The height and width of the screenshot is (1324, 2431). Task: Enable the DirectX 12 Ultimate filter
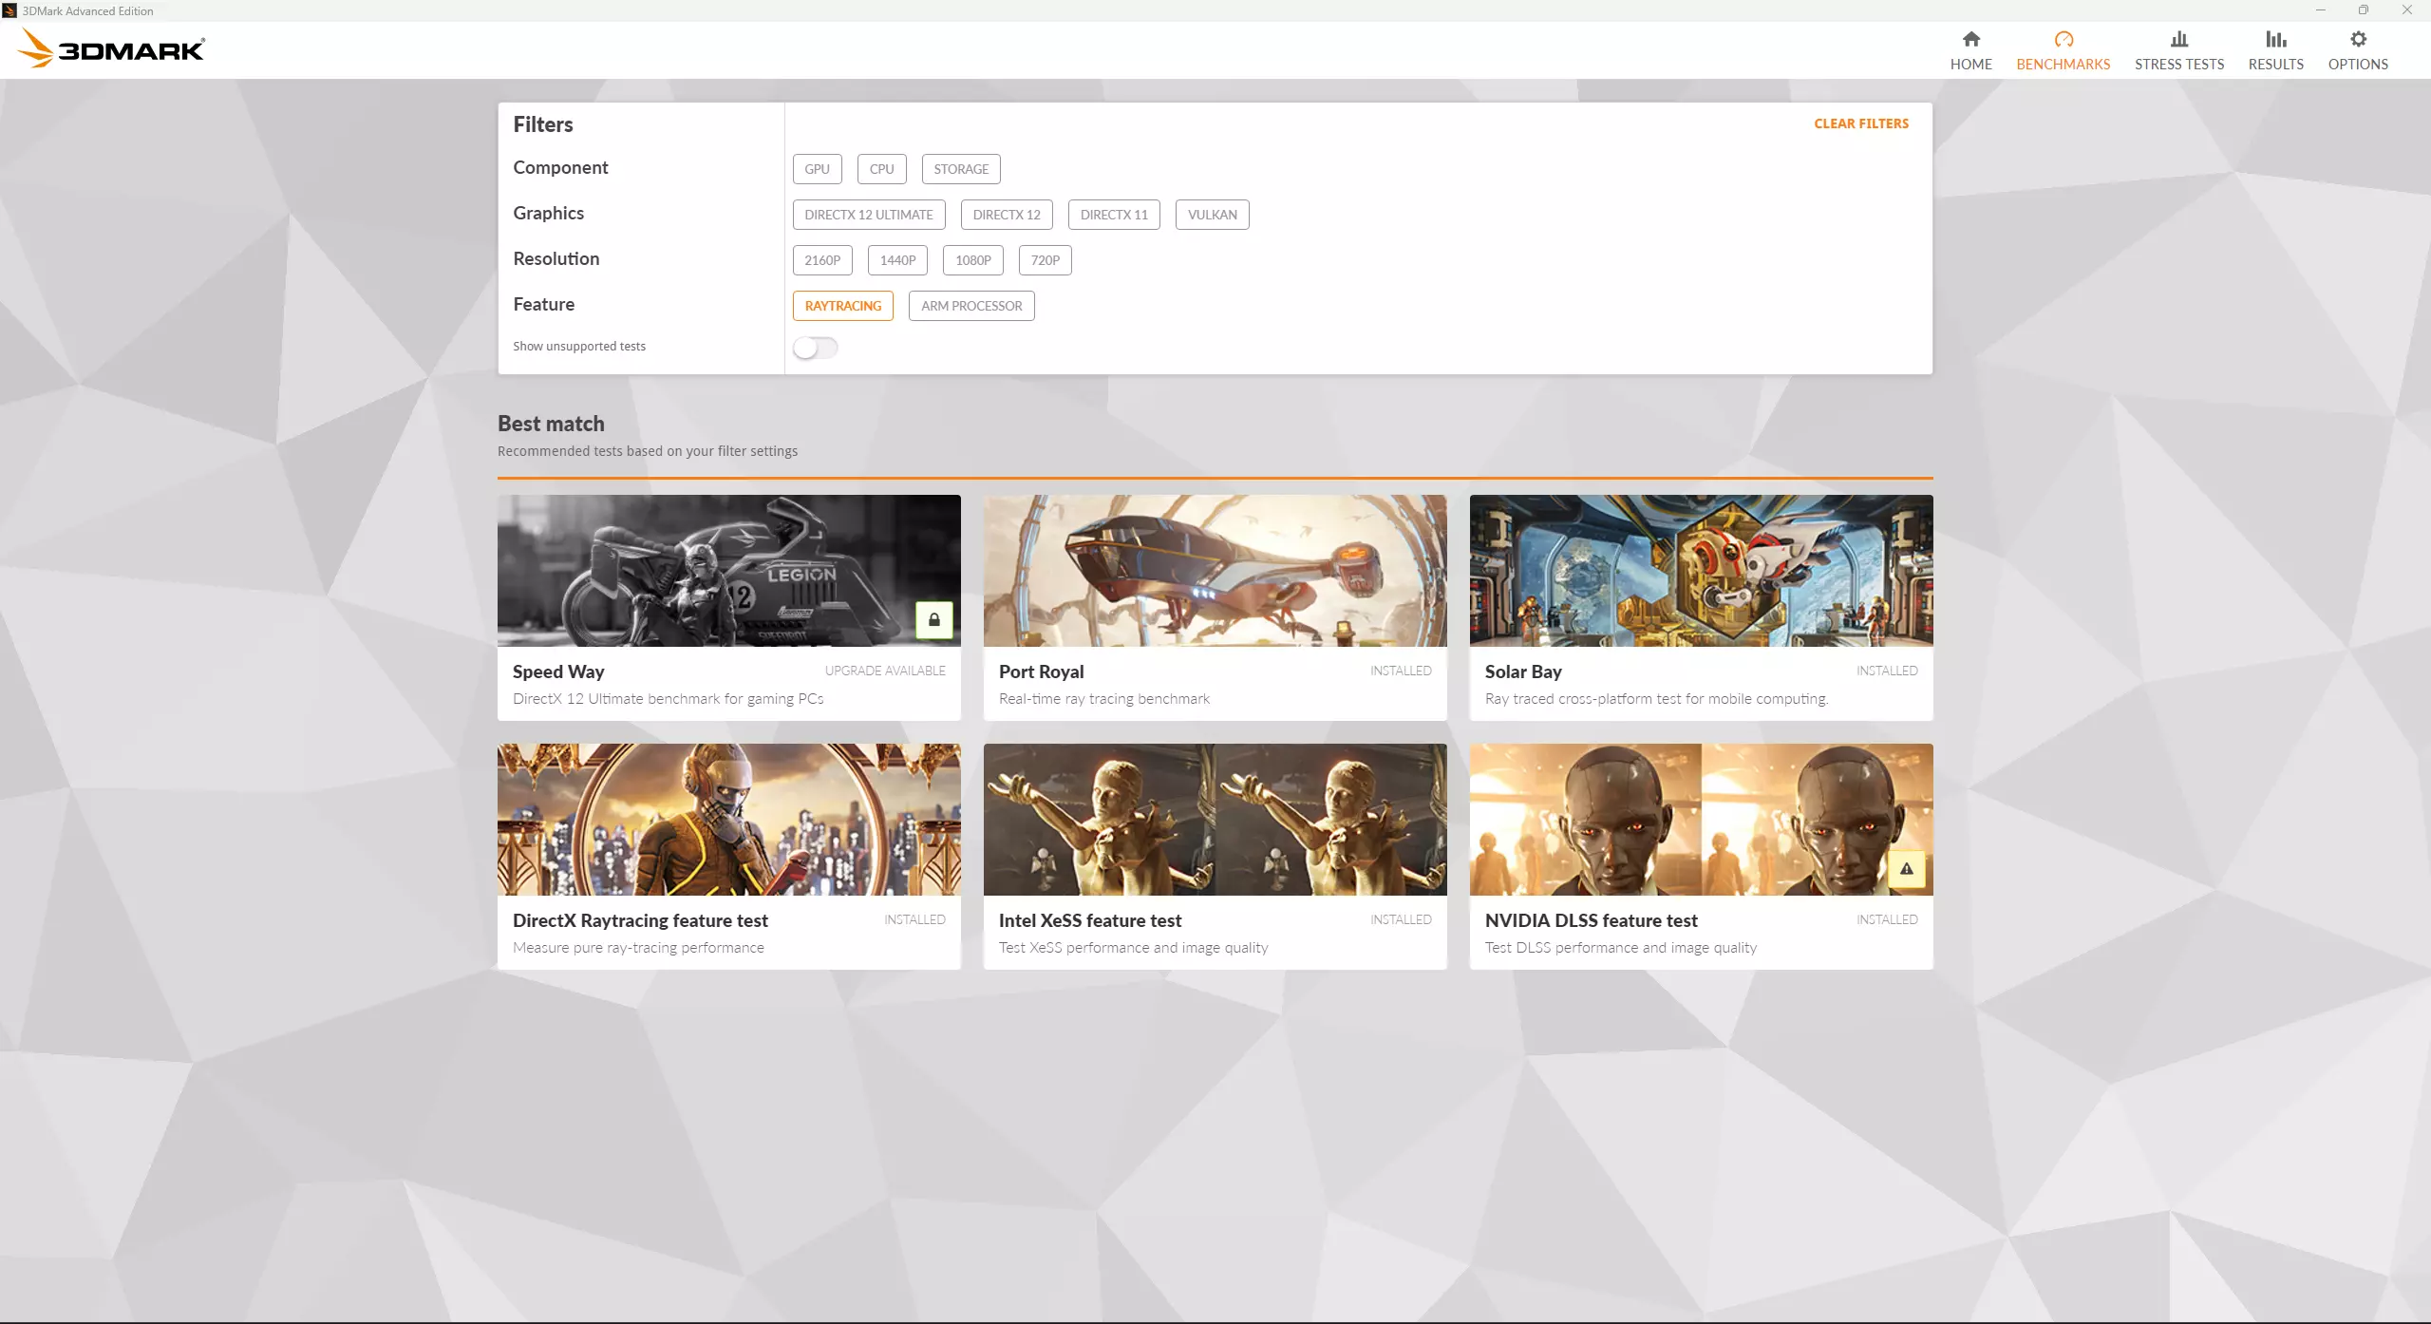[x=868, y=215]
